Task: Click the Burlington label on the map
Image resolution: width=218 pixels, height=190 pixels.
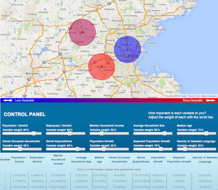Action: 114,29
